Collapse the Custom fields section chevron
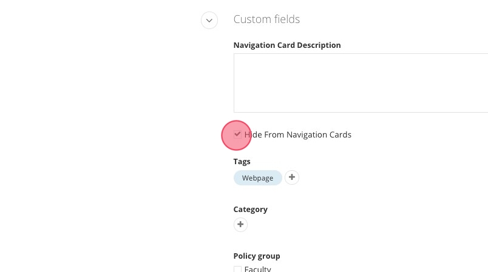The width and height of the screenshot is (488, 272). [x=209, y=21]
